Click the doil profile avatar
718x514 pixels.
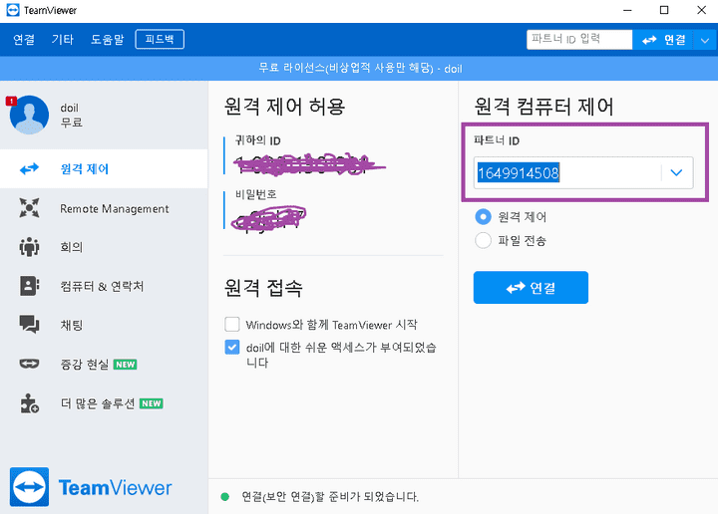29,115
